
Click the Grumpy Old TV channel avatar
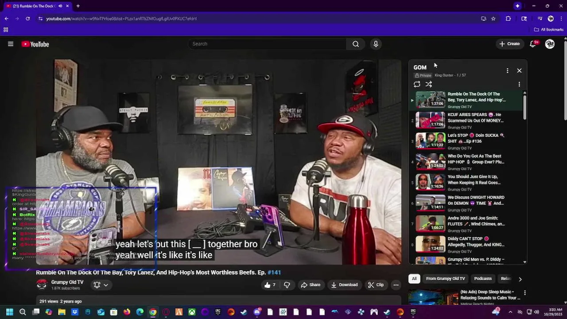click(x=42, y=284)
